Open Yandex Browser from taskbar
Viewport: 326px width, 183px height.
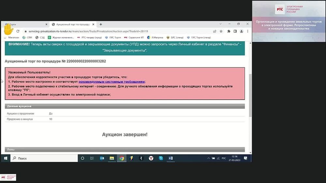[x=151, y=158]
